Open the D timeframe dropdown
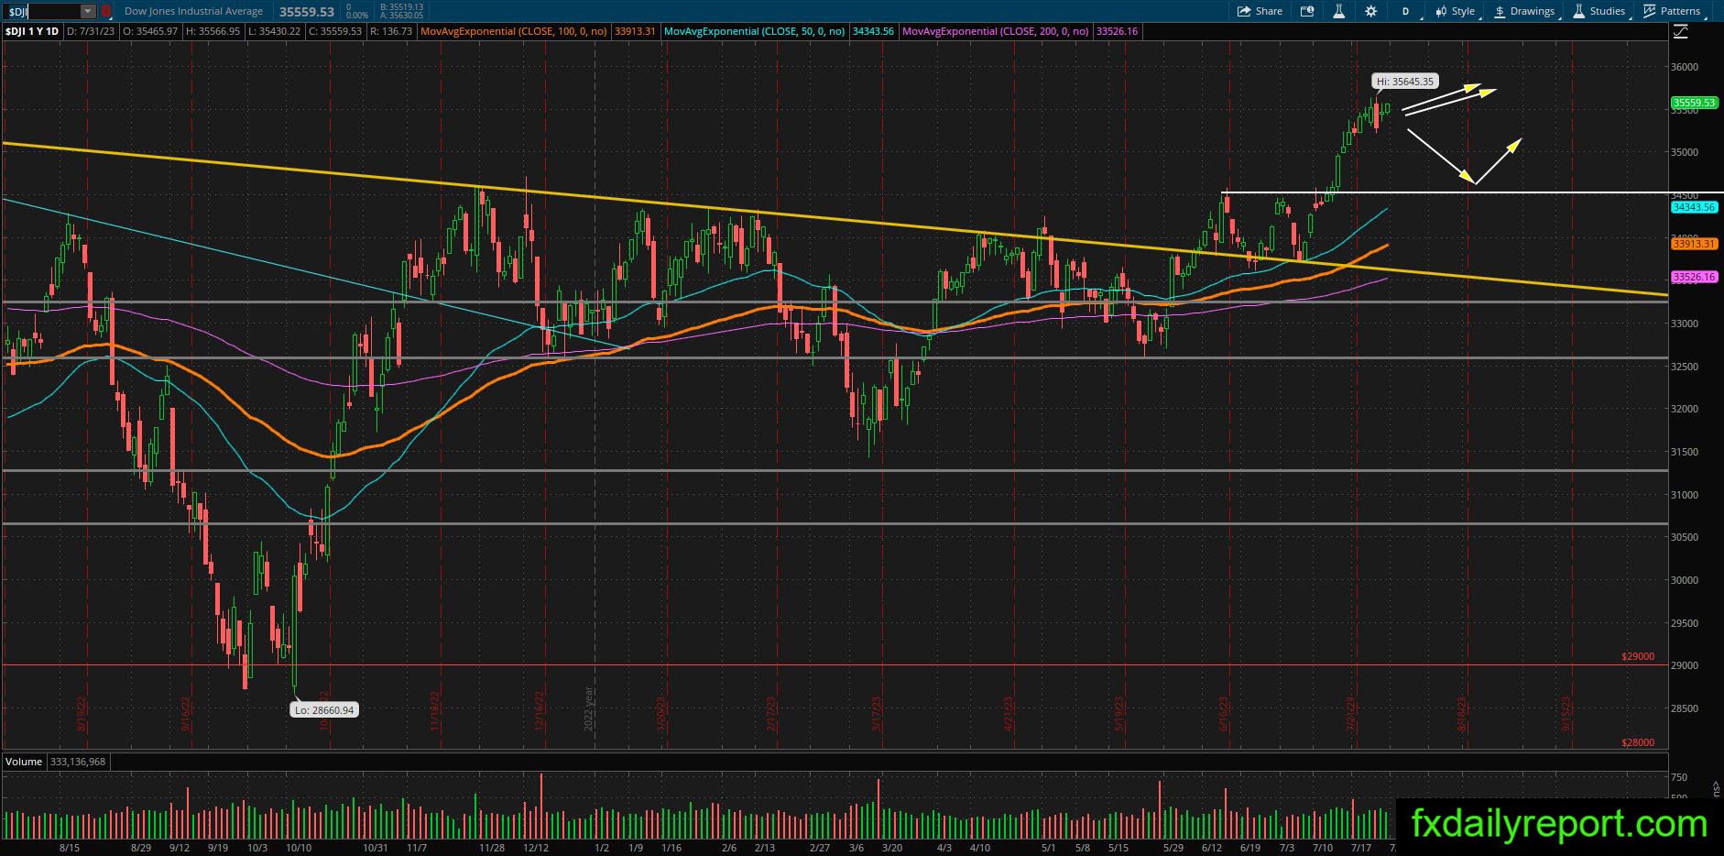Viewport: 1724px width, 856px height. click(1408, 11)
